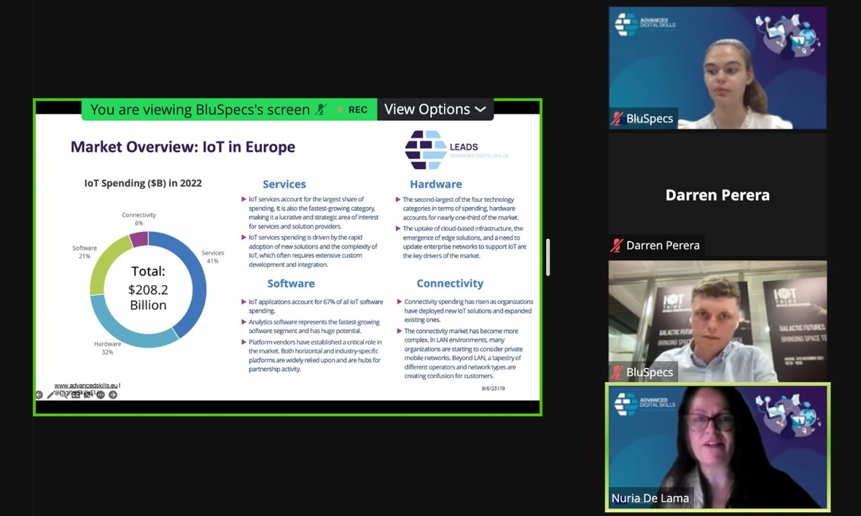Click the magnifier zoom icon on slide
The height and width of the screenshot is (516, 861).
pos(63,395)
